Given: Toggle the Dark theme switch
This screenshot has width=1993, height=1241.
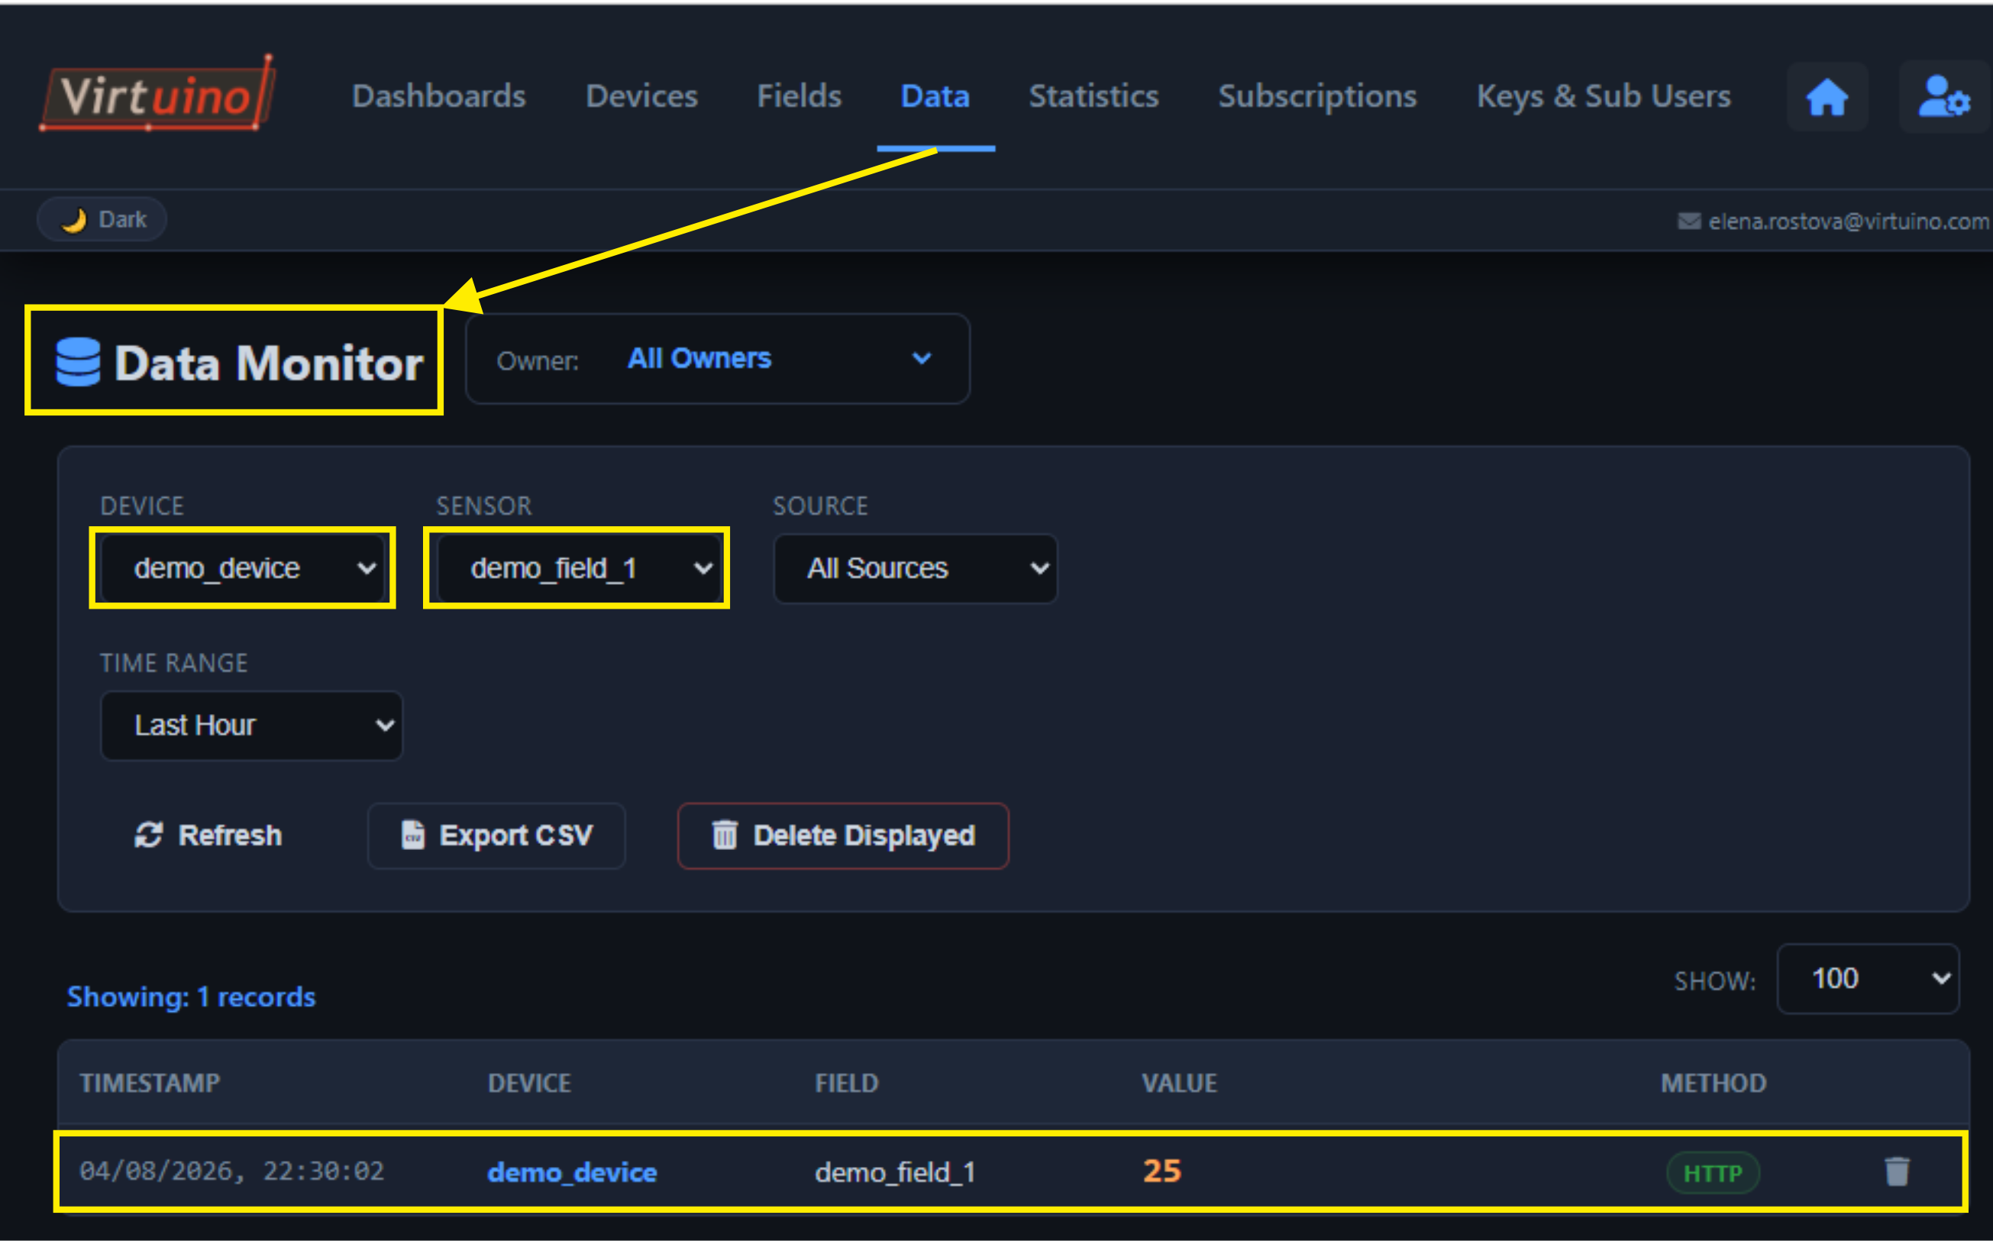Looking at the screenshot, I should (x=102, y=220).
